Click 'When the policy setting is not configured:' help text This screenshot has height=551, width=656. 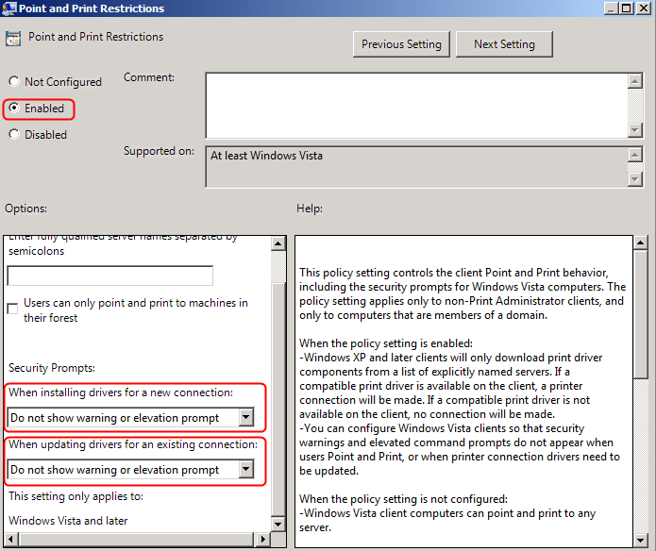click(x=403, y=499)
